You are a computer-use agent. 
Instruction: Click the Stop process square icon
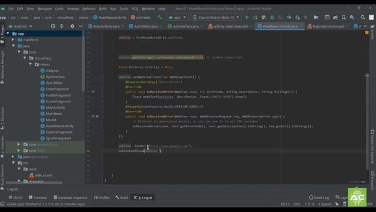pos(305,17)
